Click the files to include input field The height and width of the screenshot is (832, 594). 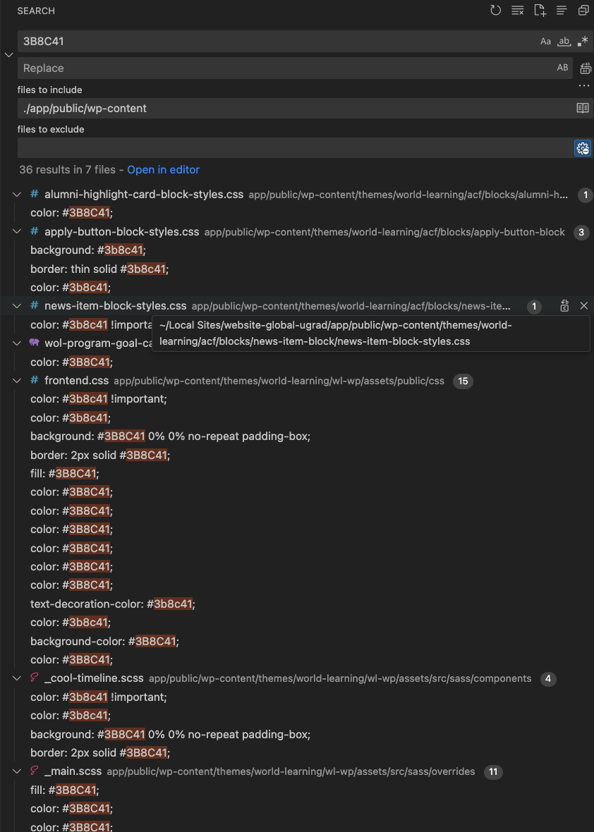pyautogui.click(x=293, y=109)
